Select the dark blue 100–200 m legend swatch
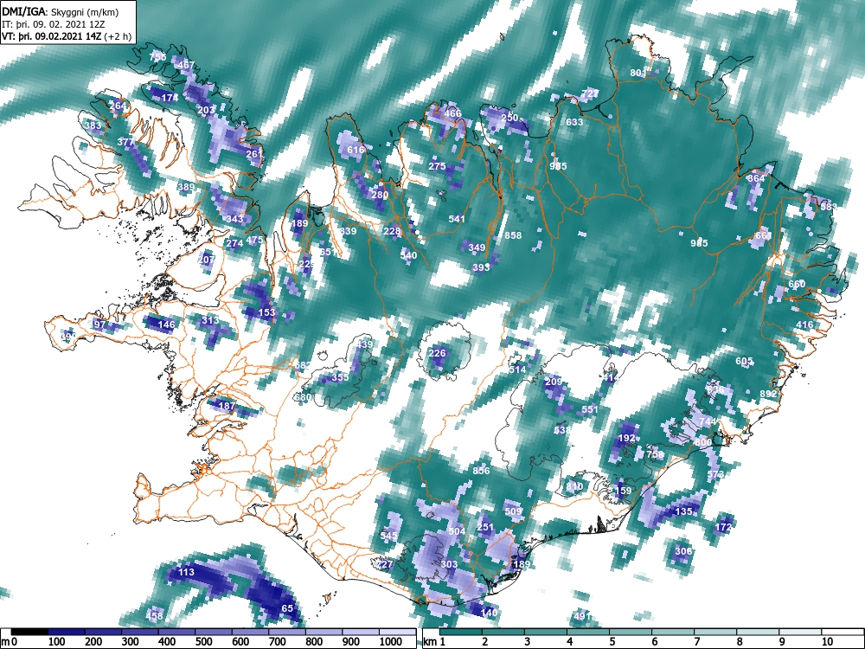Image resolution: width=865 pixels, height=649 pixels. 67,632
